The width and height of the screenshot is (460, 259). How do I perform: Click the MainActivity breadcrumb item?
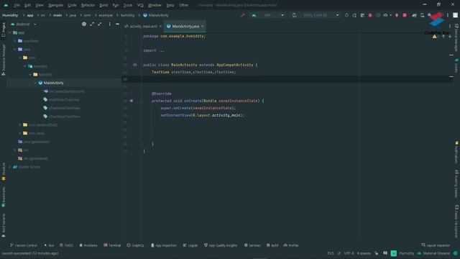tap(156, 15)
